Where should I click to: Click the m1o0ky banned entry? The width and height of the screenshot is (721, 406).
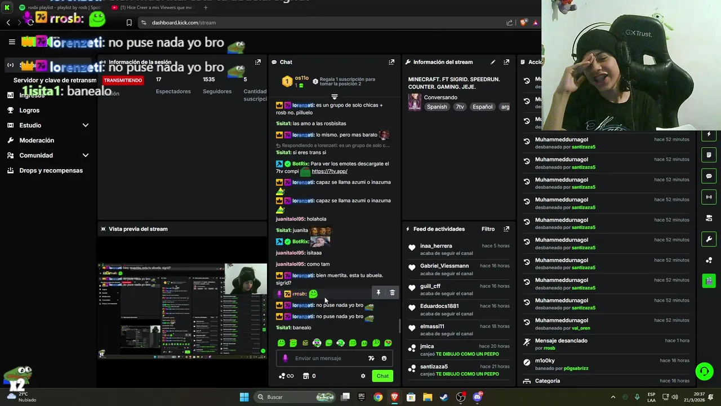[x=606, y=364]
